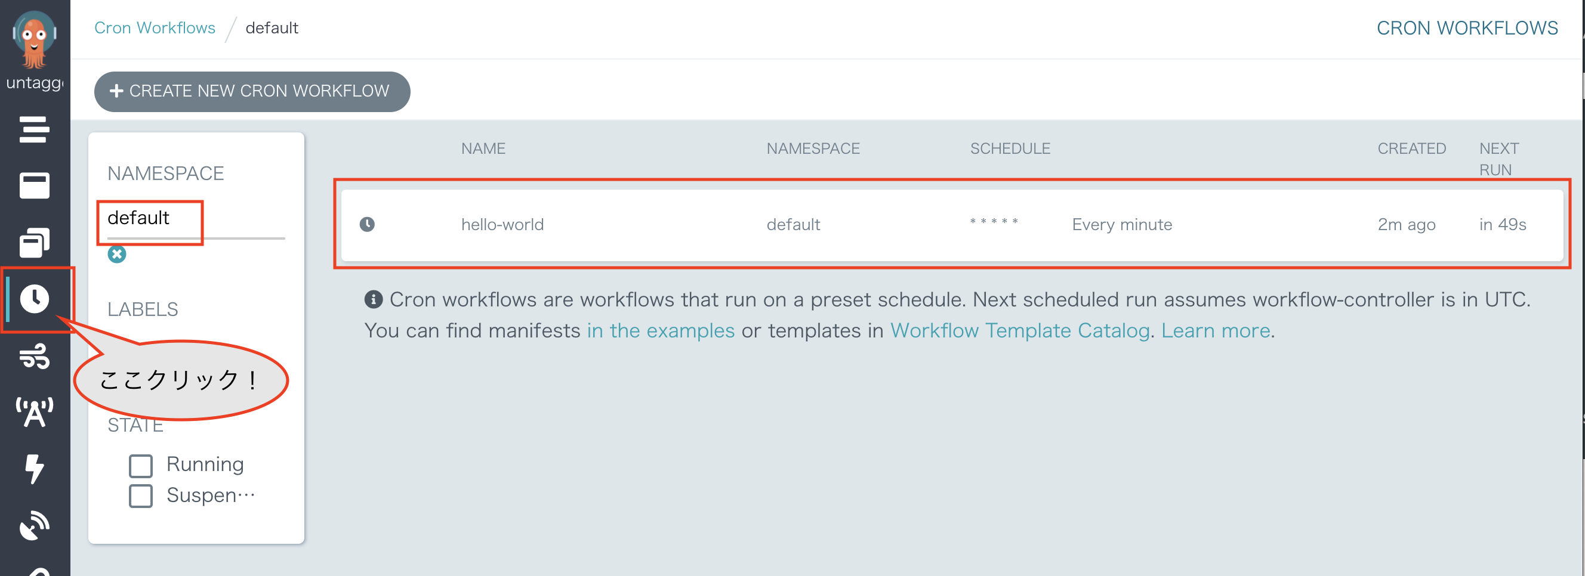Open the hamburger menu in sidebar
This screenshot has height=576, width=1585.
tap(34, 129)
